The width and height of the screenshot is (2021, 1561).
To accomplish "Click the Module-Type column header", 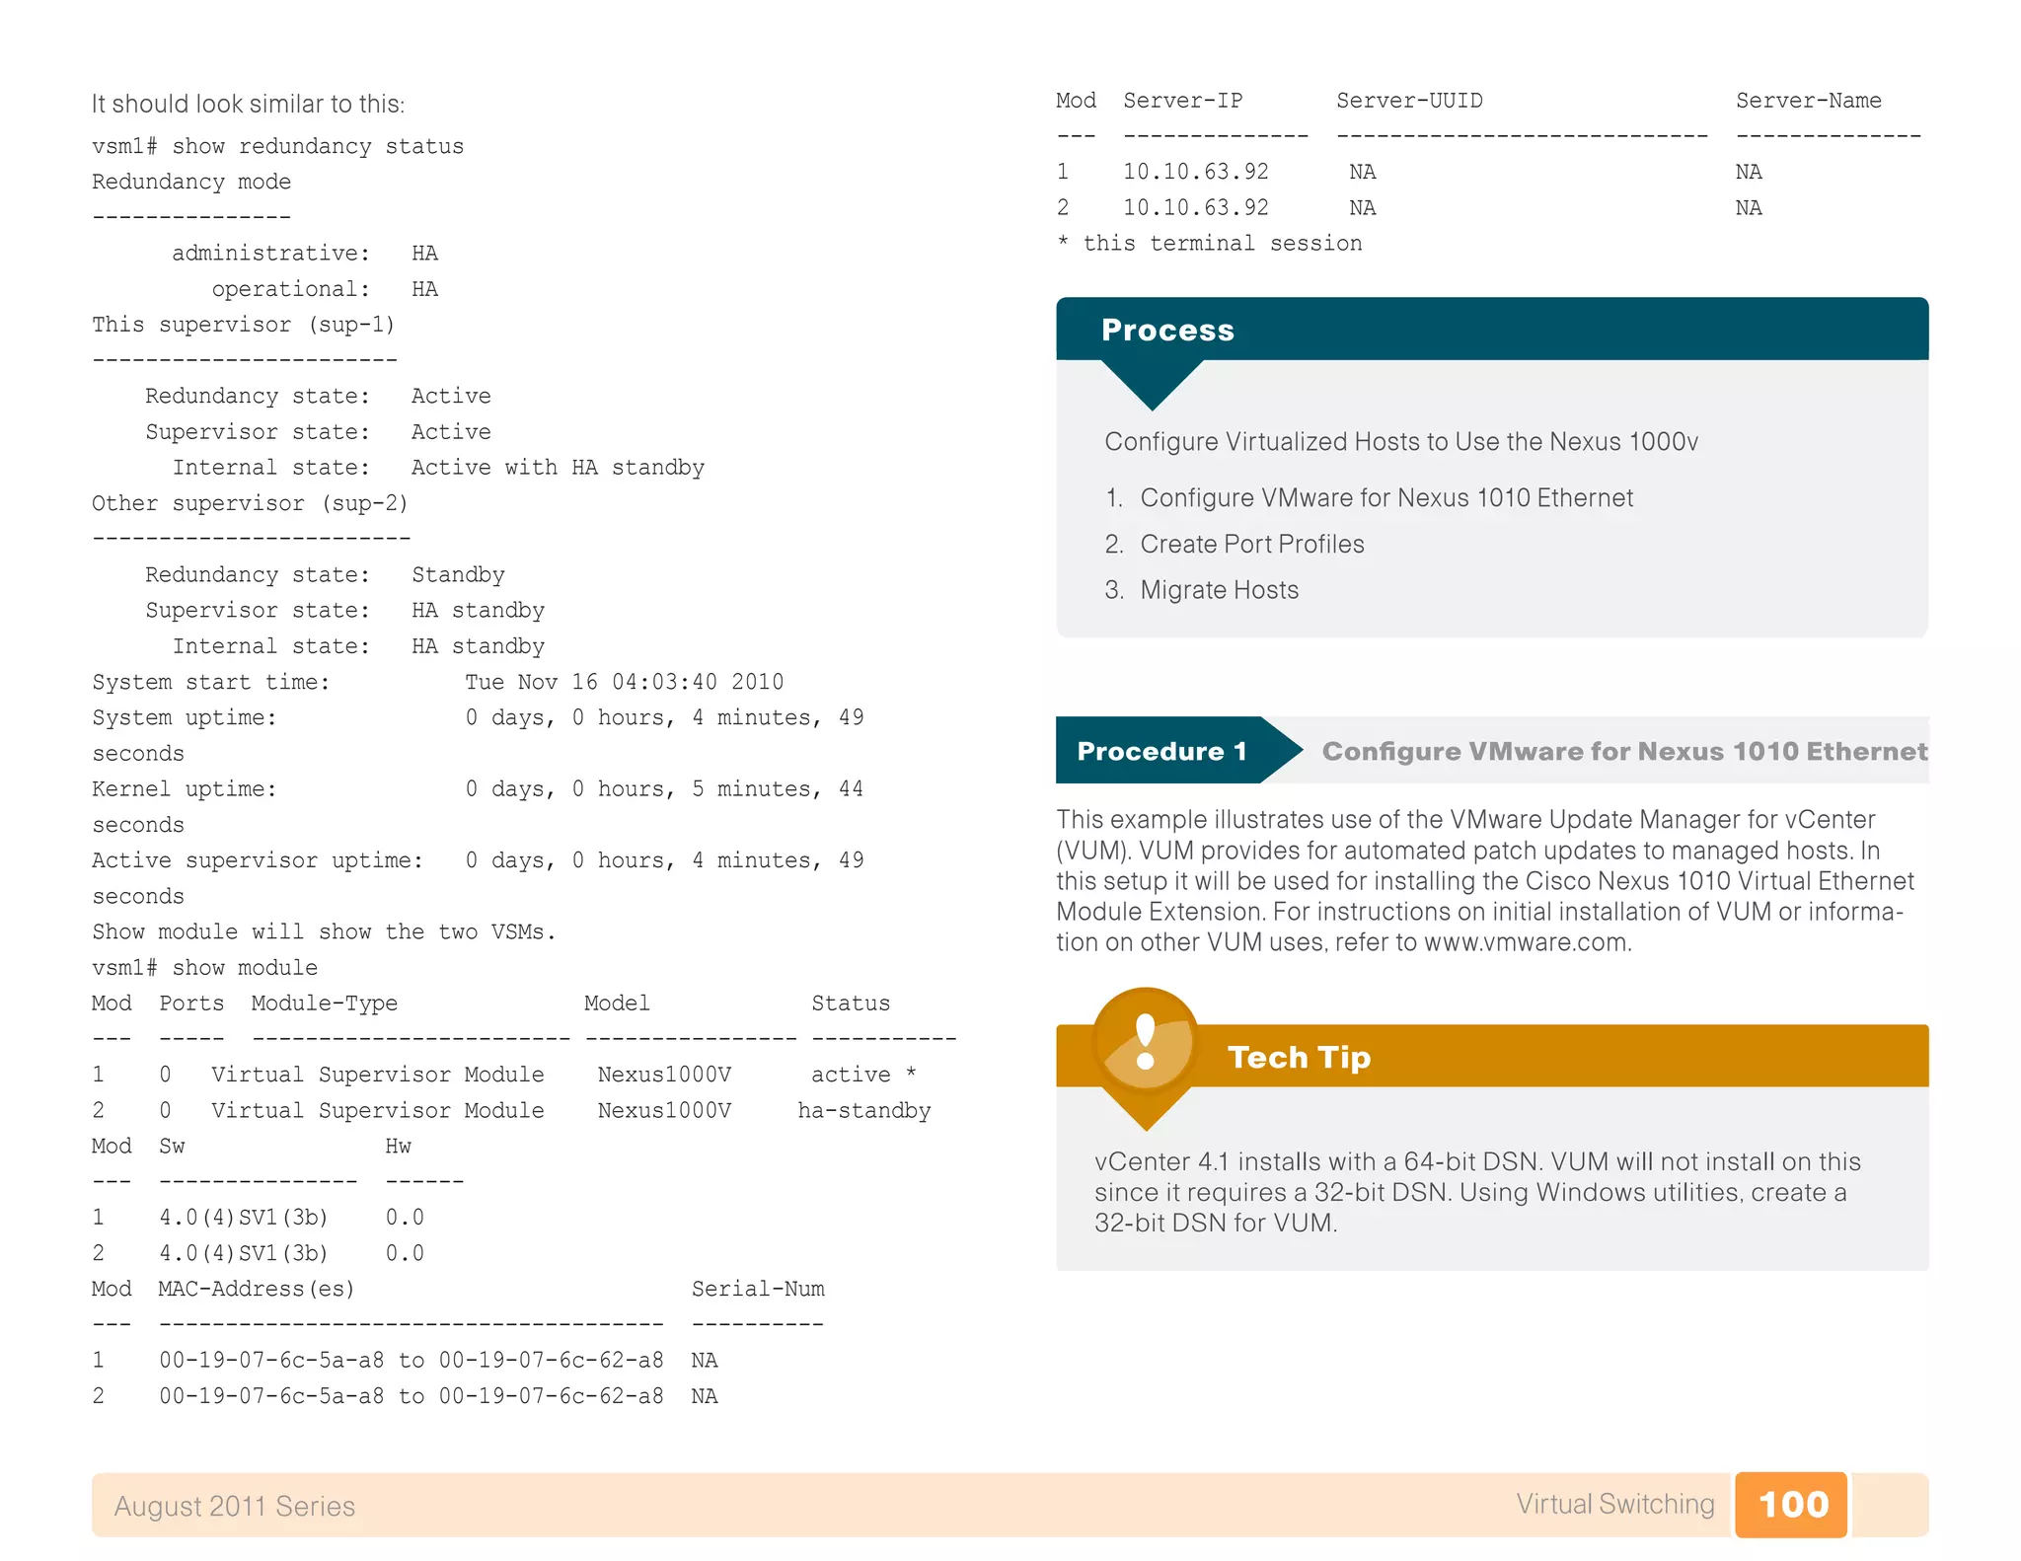I will tap(324, 1003).
